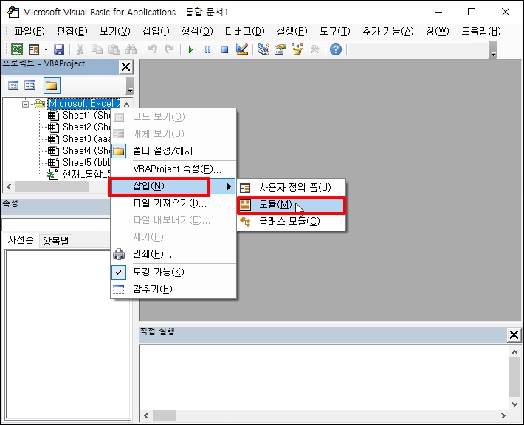Open toolbar options overflow arrow
Screen dimensions: 524x425
tap(493, 50)
